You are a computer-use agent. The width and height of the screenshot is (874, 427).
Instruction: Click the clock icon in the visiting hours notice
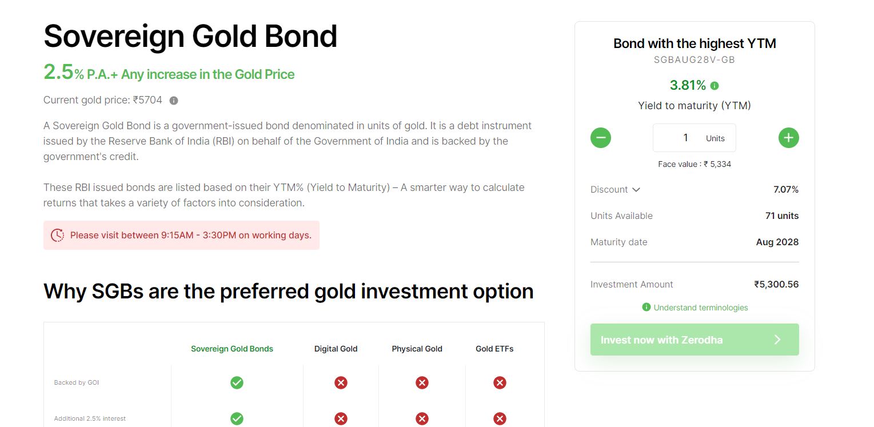57,235
